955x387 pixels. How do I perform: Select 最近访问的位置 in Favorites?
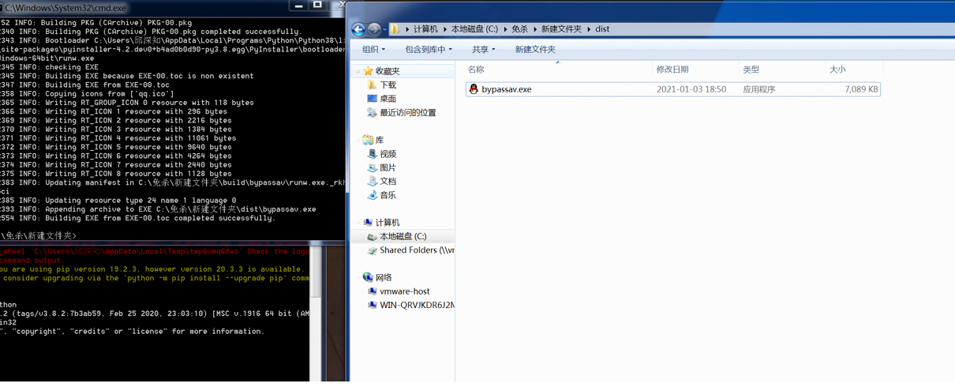(x=408, y=113)
